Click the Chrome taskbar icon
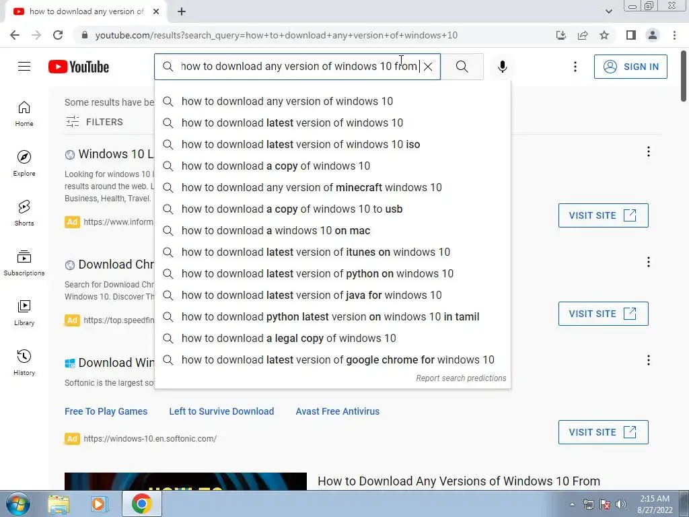The width and height of the screenshot is (689, 517). coord(141,504)
